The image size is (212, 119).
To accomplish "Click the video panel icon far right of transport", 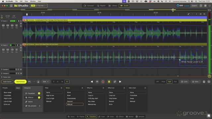I will (209, 82).
